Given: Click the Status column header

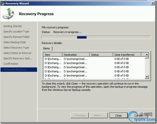Looking at the screenshot, I should pyautogui.click(x=101, y=55).
